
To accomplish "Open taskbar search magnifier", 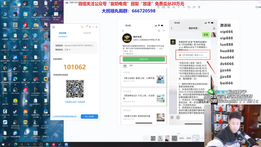I will click(x=9, y=144).
